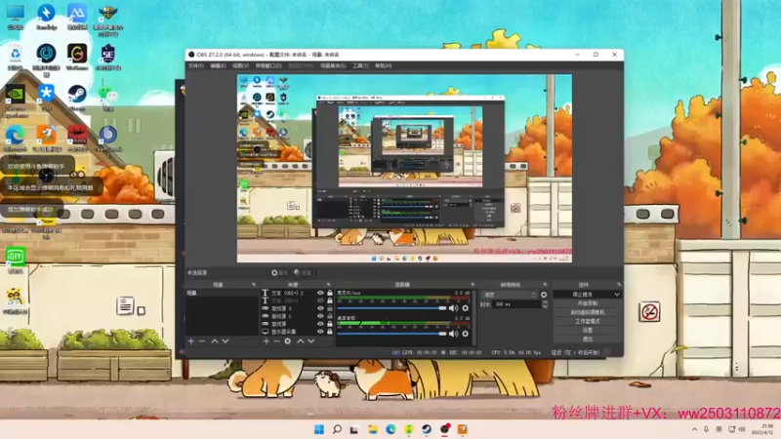Image resolution: width=781 pixels, height=439 pixels.
Task: Click the 滤镜 filters button above sources
Action: pos(303,273)
